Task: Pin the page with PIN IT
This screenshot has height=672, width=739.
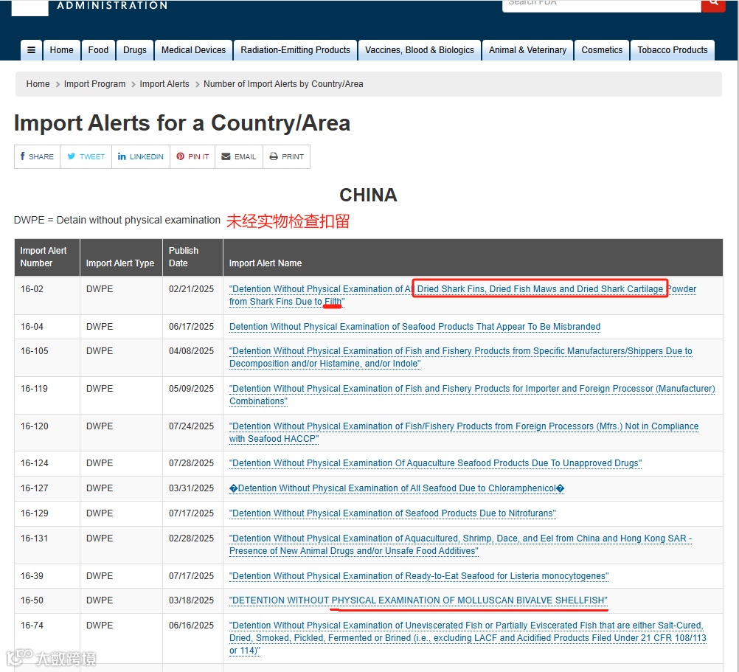Action: coord(192,156)
